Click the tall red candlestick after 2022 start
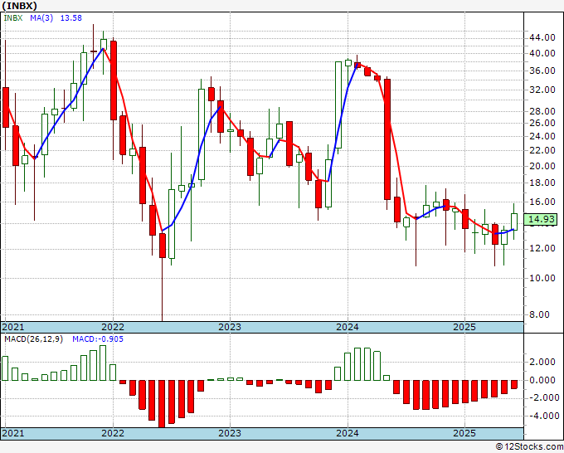The image size is (564, 453). click(x=114, y=80)
